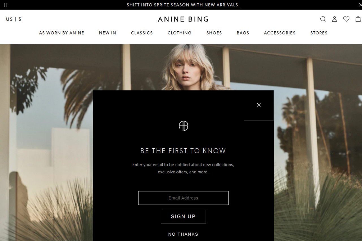The width and height of the screenshot is (362, 241).
Task: Open the account profile icon
Action: pyautogui.click(x=335, y=19)
